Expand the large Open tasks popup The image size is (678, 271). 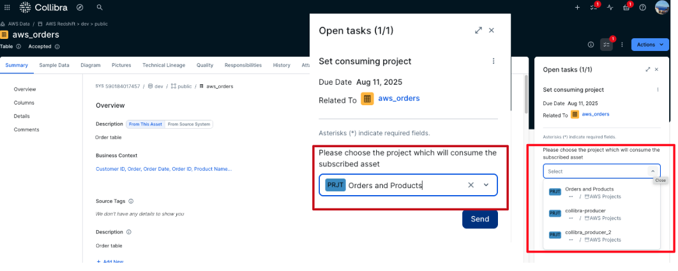tap(478, 30)
